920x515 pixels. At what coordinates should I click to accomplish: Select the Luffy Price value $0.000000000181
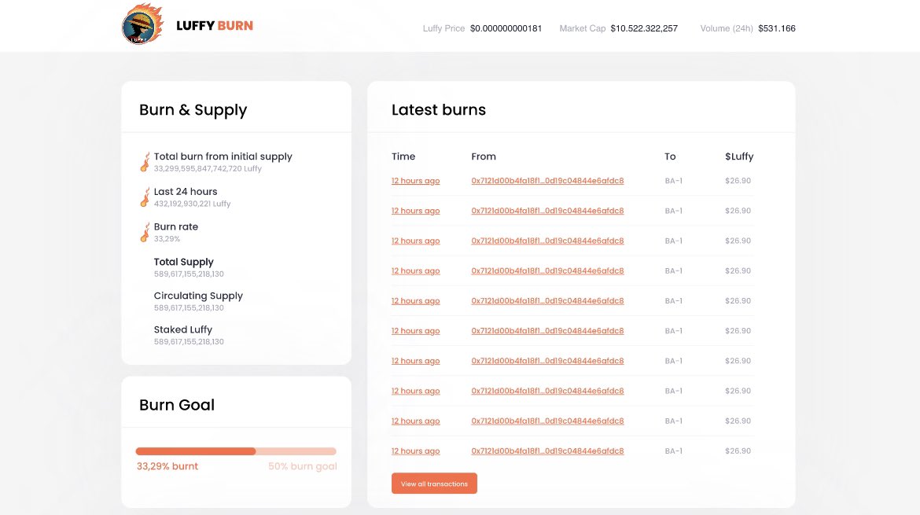[506, 28]
